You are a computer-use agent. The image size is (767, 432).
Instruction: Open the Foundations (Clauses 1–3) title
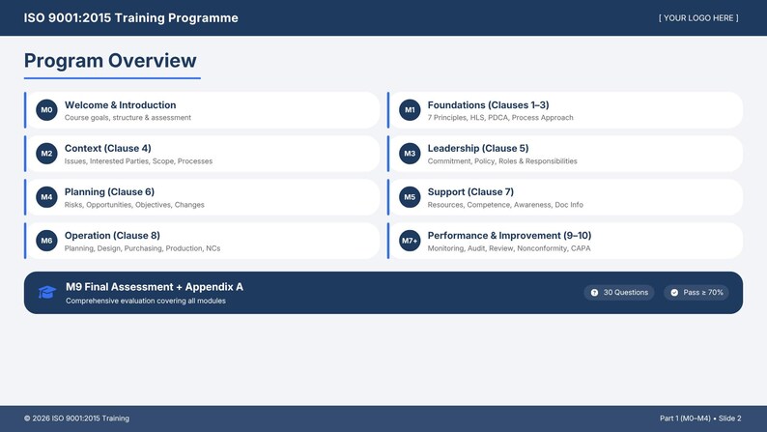(x=488, y=105)
